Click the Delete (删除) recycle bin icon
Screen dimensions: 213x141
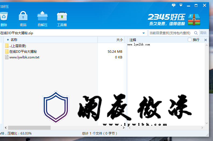coord(4,17)
